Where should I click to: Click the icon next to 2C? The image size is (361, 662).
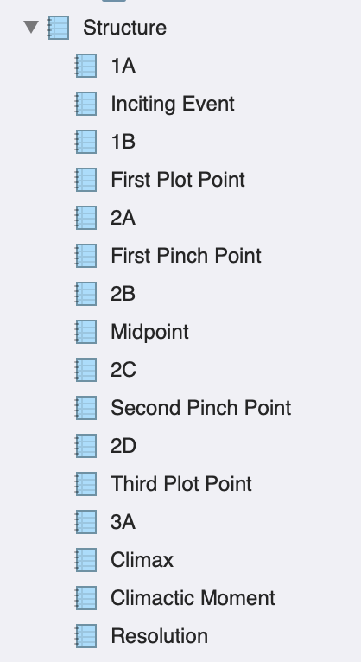[86, 370]
